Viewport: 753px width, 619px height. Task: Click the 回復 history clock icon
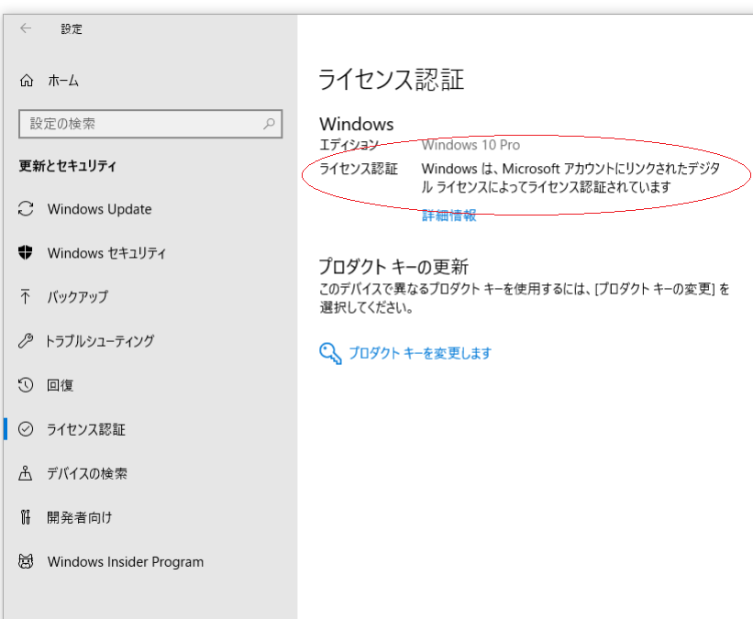click(26, 385)
